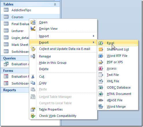Click the ODBC Database globe icon
Image resolution: width=143 pixels, height=127 pixels.
(x=101, y=87)
